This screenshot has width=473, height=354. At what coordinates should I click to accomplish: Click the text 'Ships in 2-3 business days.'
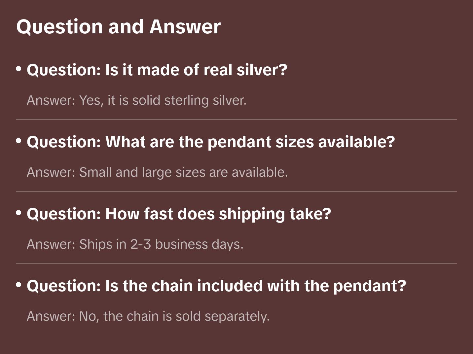(x=161, y=244)
